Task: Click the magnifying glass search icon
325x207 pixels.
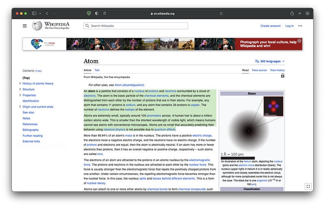Action: tap(87, 26)
